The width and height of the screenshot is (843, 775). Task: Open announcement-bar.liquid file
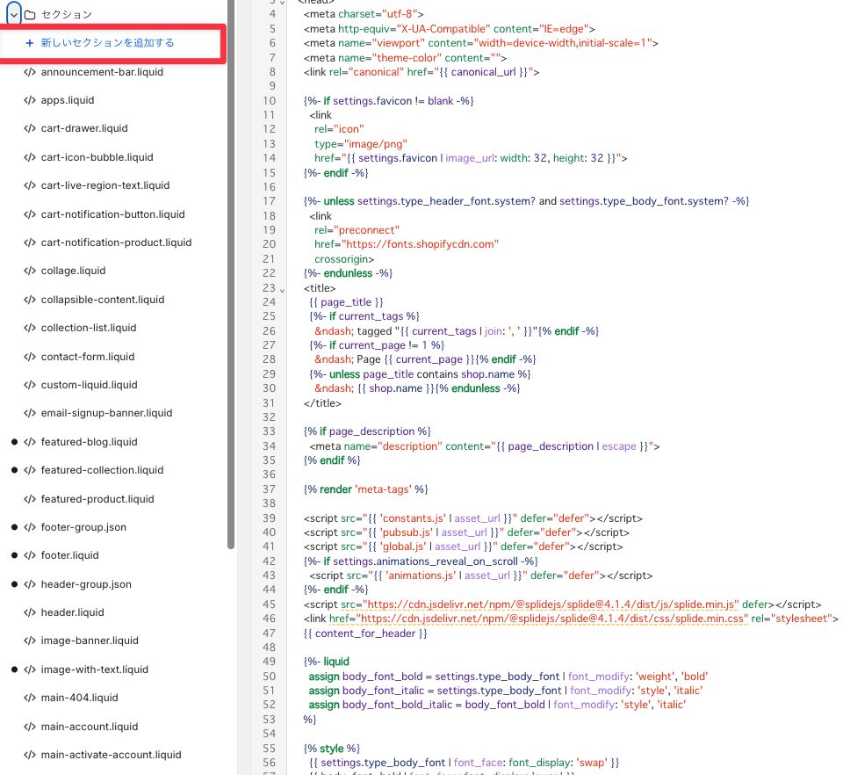tap(102, 72)
